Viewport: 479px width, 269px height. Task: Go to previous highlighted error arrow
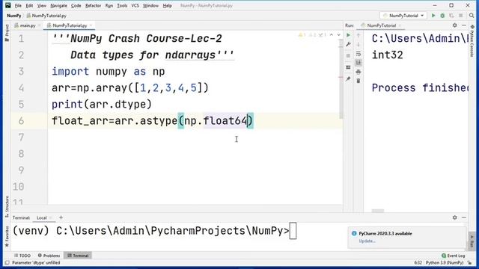click(x=332, y=35)
